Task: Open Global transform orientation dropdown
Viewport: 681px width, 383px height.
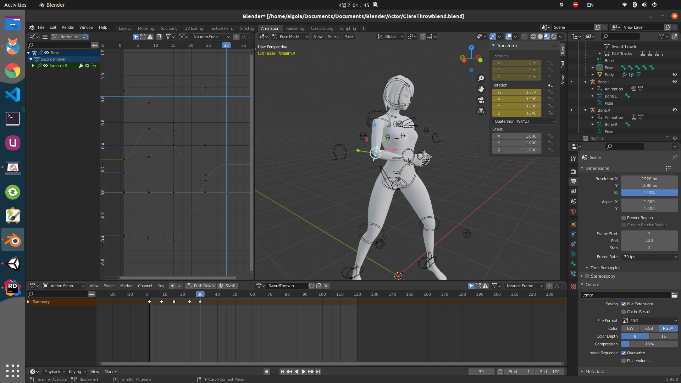Action: [x=390, y=37]
